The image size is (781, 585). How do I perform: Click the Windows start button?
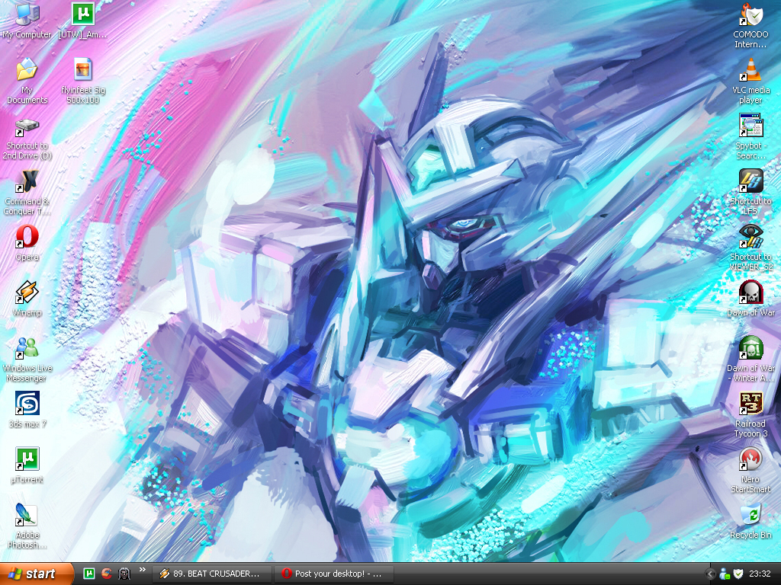coord(36,574)
